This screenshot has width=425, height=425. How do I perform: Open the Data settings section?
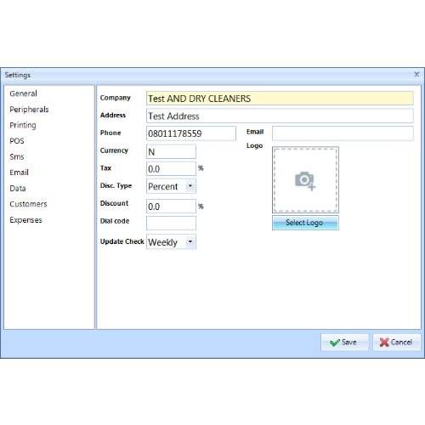pos(18,189)
